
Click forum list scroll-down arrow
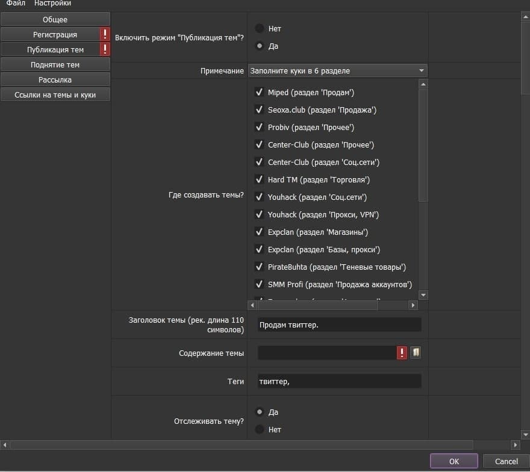click(x=423, y=295)
